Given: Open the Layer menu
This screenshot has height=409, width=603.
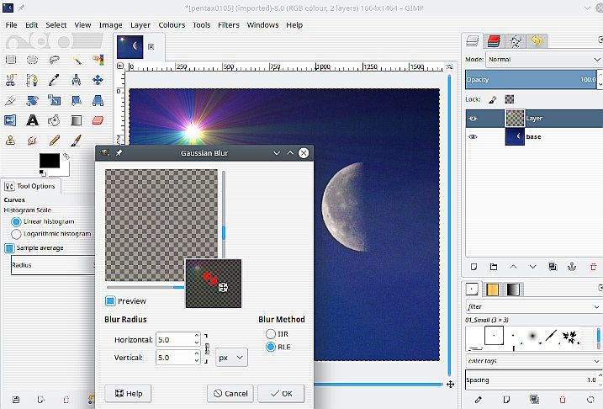Looking at the screenshot, I should point(140,25).
